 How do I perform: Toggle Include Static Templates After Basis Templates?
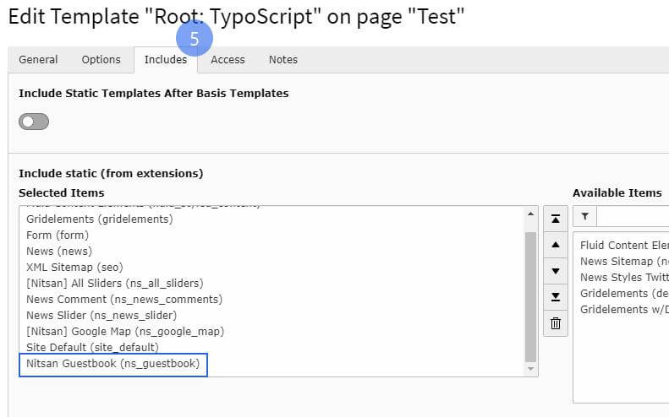tap(34, 122)
